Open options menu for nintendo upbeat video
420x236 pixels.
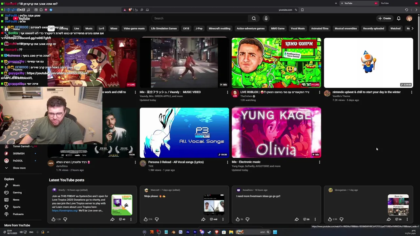point(411,92)
